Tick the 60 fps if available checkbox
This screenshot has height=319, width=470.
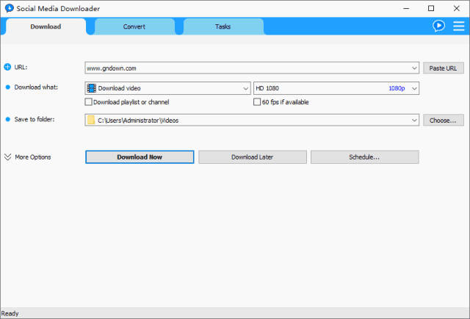[x=256, y=102]
